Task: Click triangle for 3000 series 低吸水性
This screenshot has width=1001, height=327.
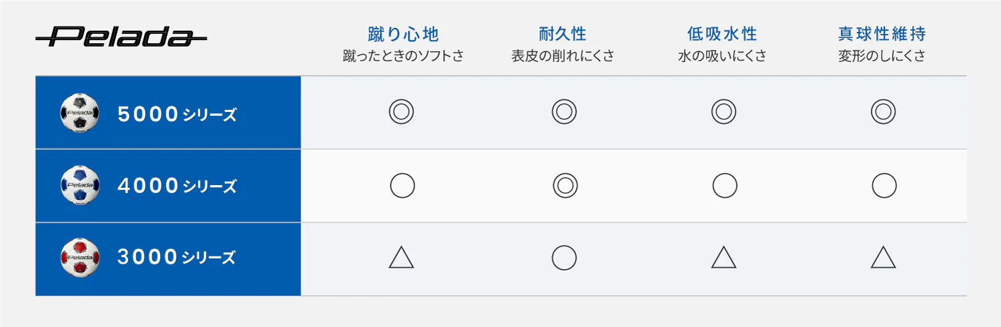Action: pyautogui.click(x=723, y=257)
